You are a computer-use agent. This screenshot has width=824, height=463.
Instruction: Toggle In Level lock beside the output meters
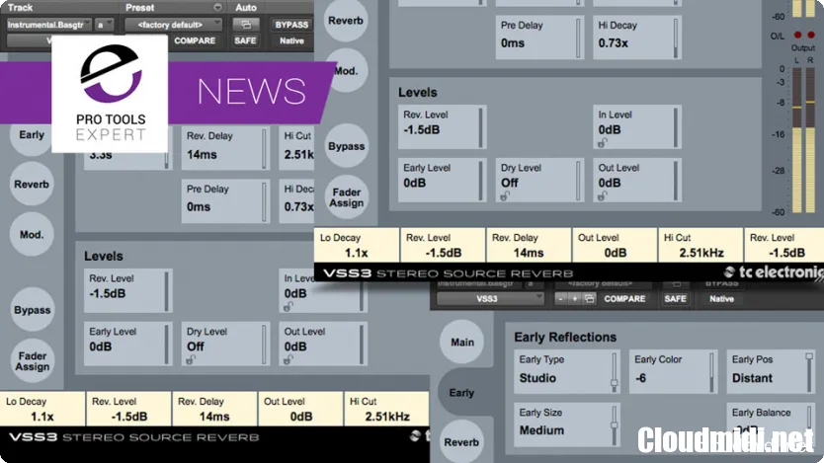[603, 144]
